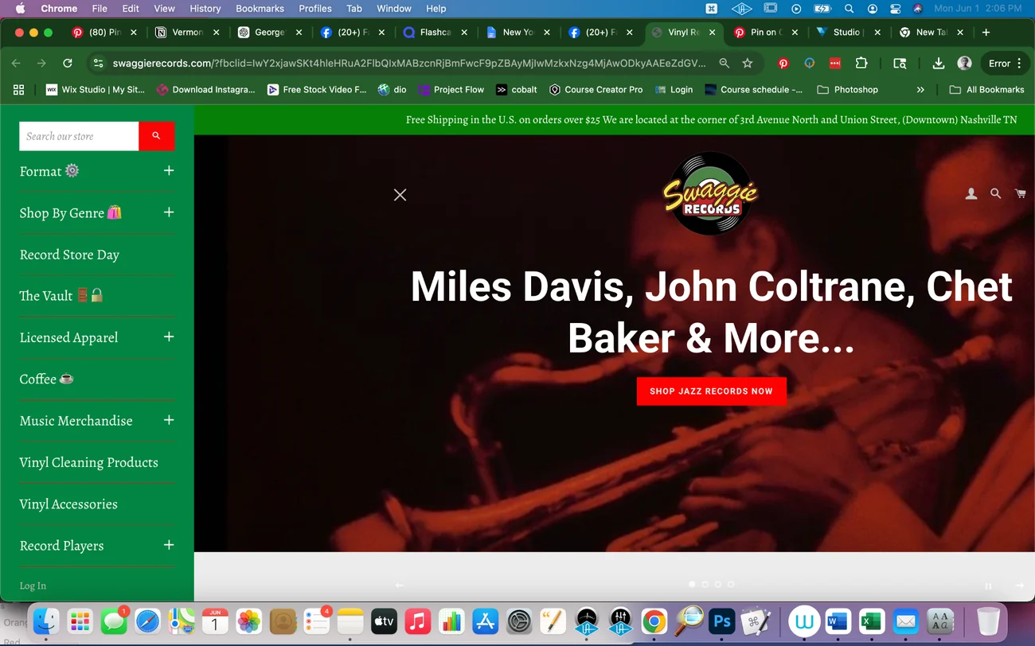Pause the hero slideshow
Image resolution: width=1035 pixels, height=646 pixels.
pyautogui.click(x=988, y=586)
